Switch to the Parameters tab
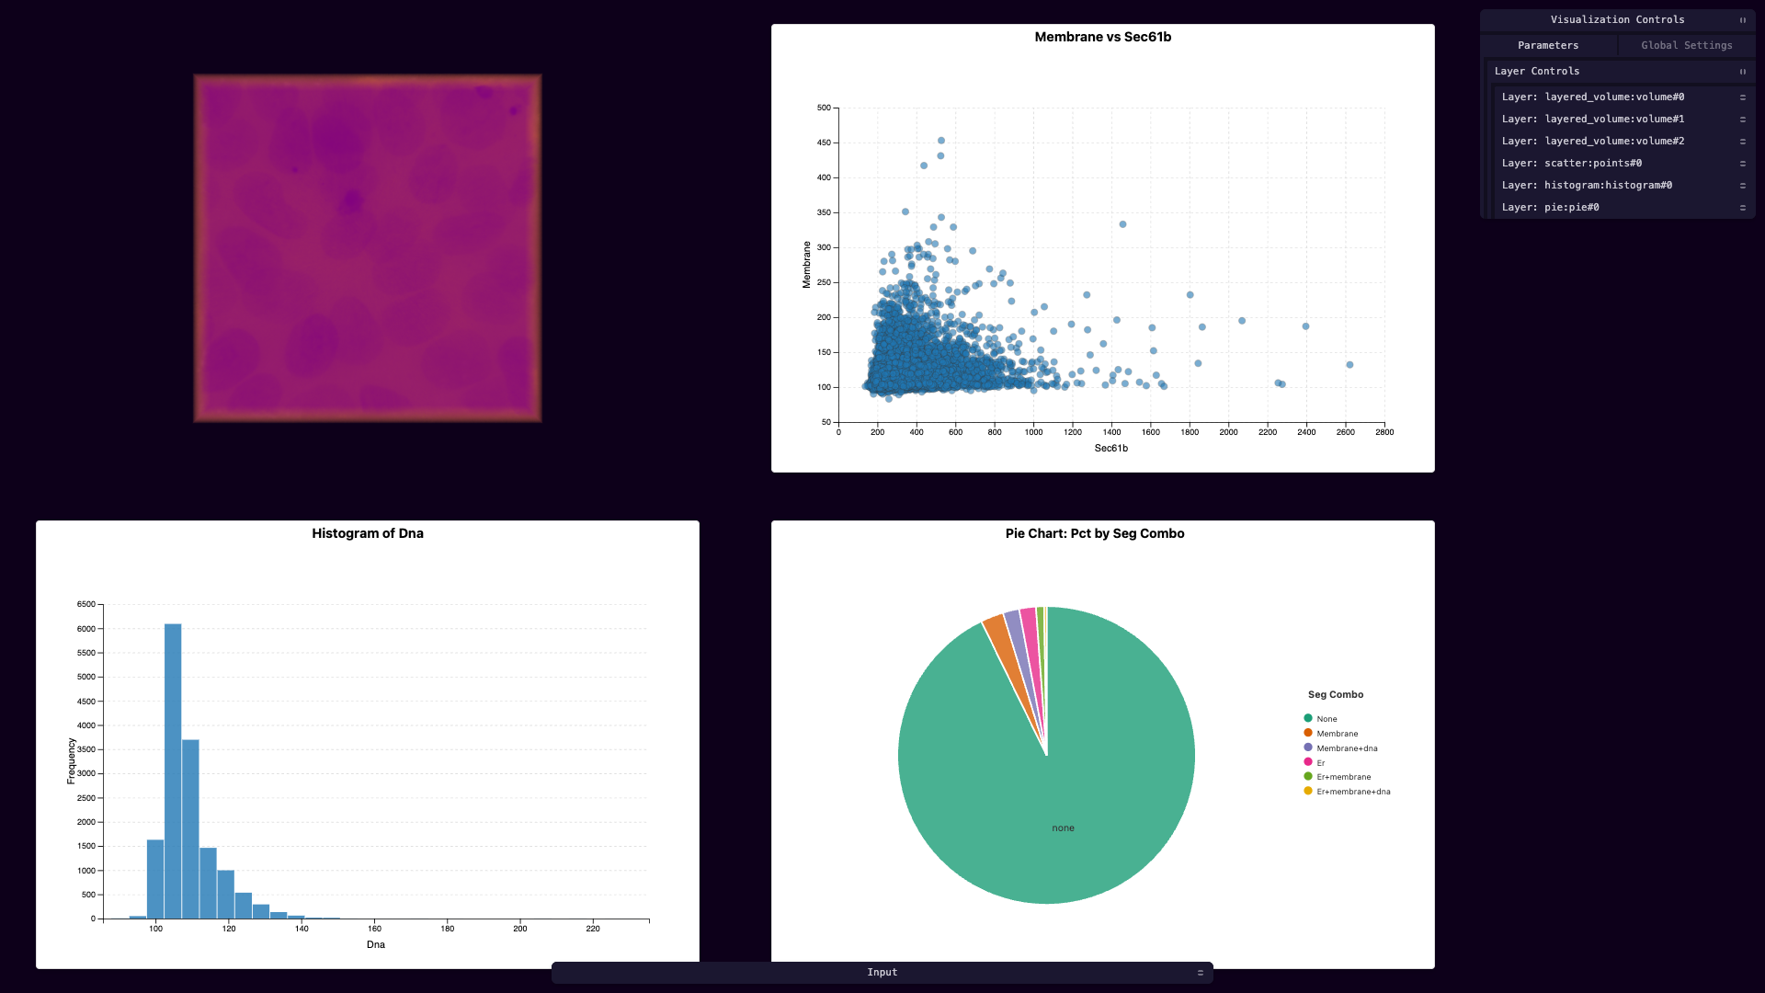The height and width of the screenshot is (993, 1765). [x=1548, y=45]
